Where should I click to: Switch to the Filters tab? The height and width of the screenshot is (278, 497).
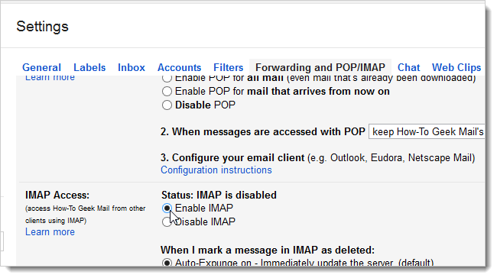[228, 67]
